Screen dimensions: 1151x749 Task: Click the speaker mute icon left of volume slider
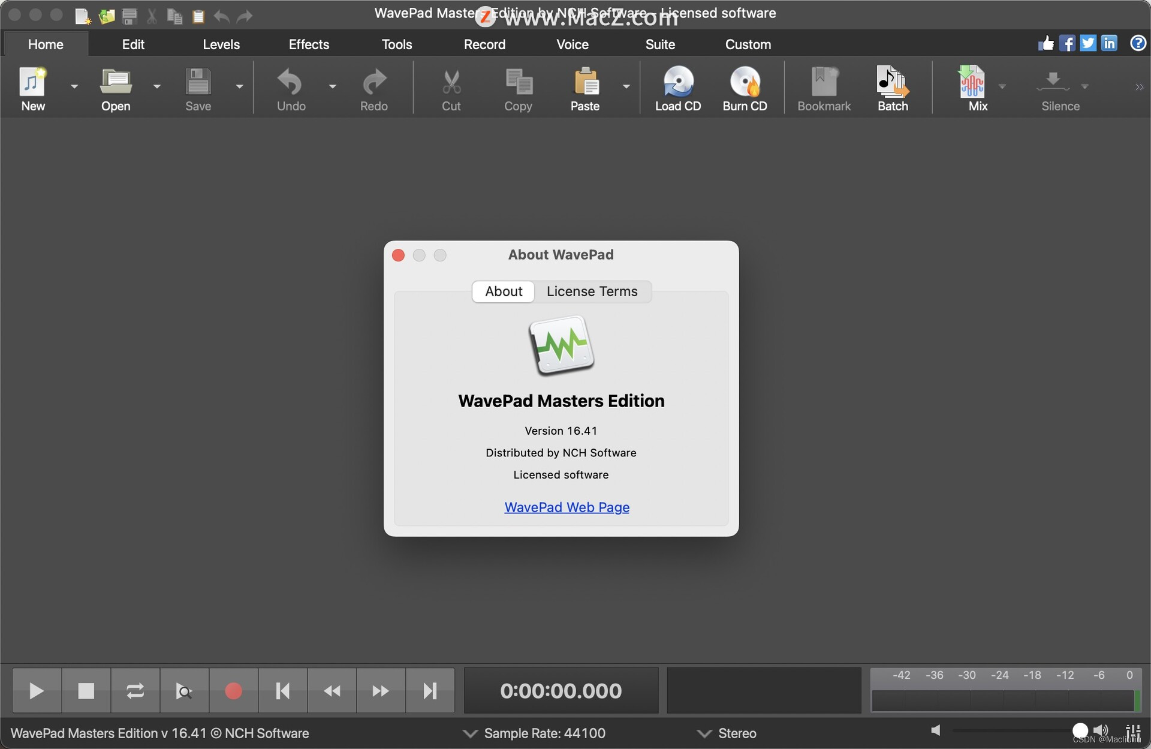tap(936, 730)
